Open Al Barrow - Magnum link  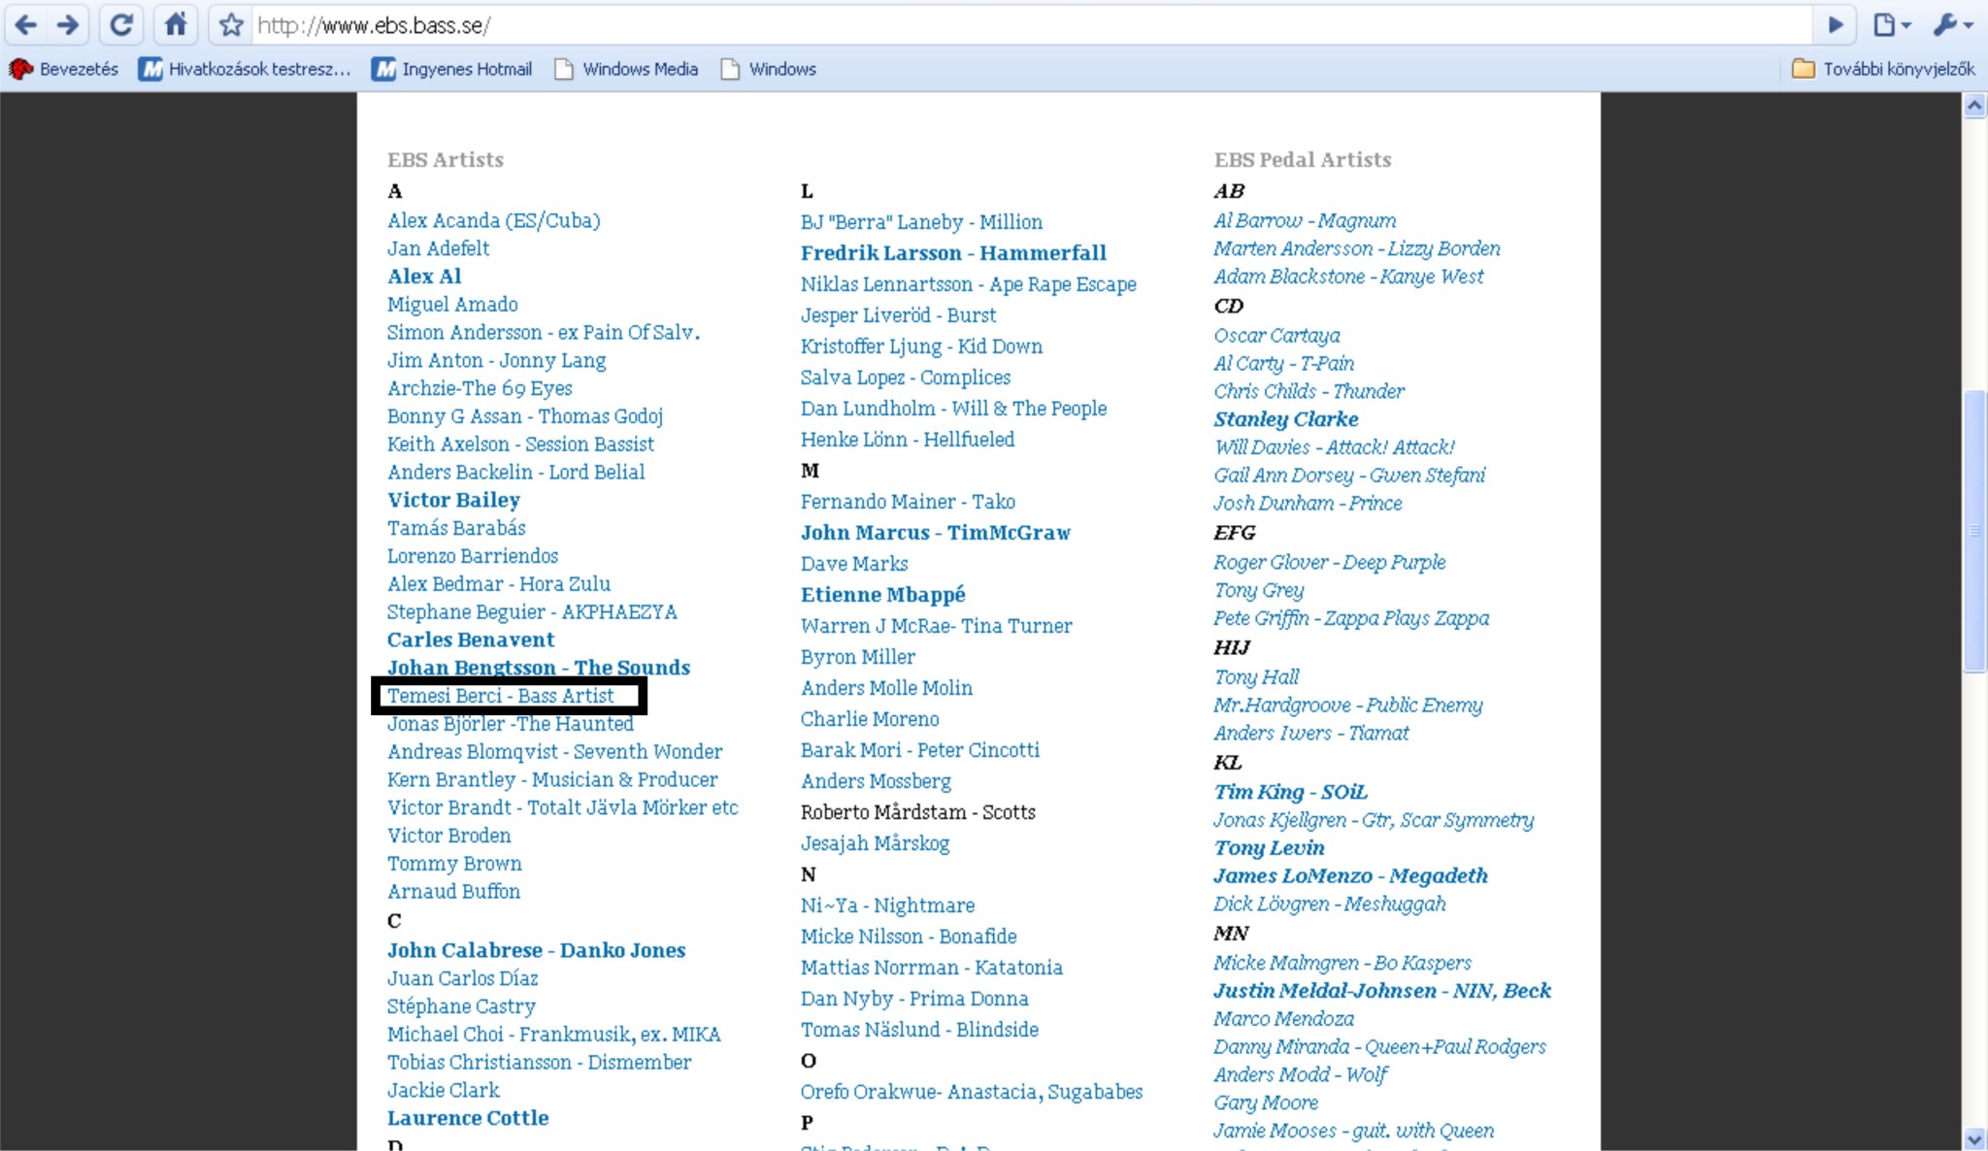(x=1305, y=221)
